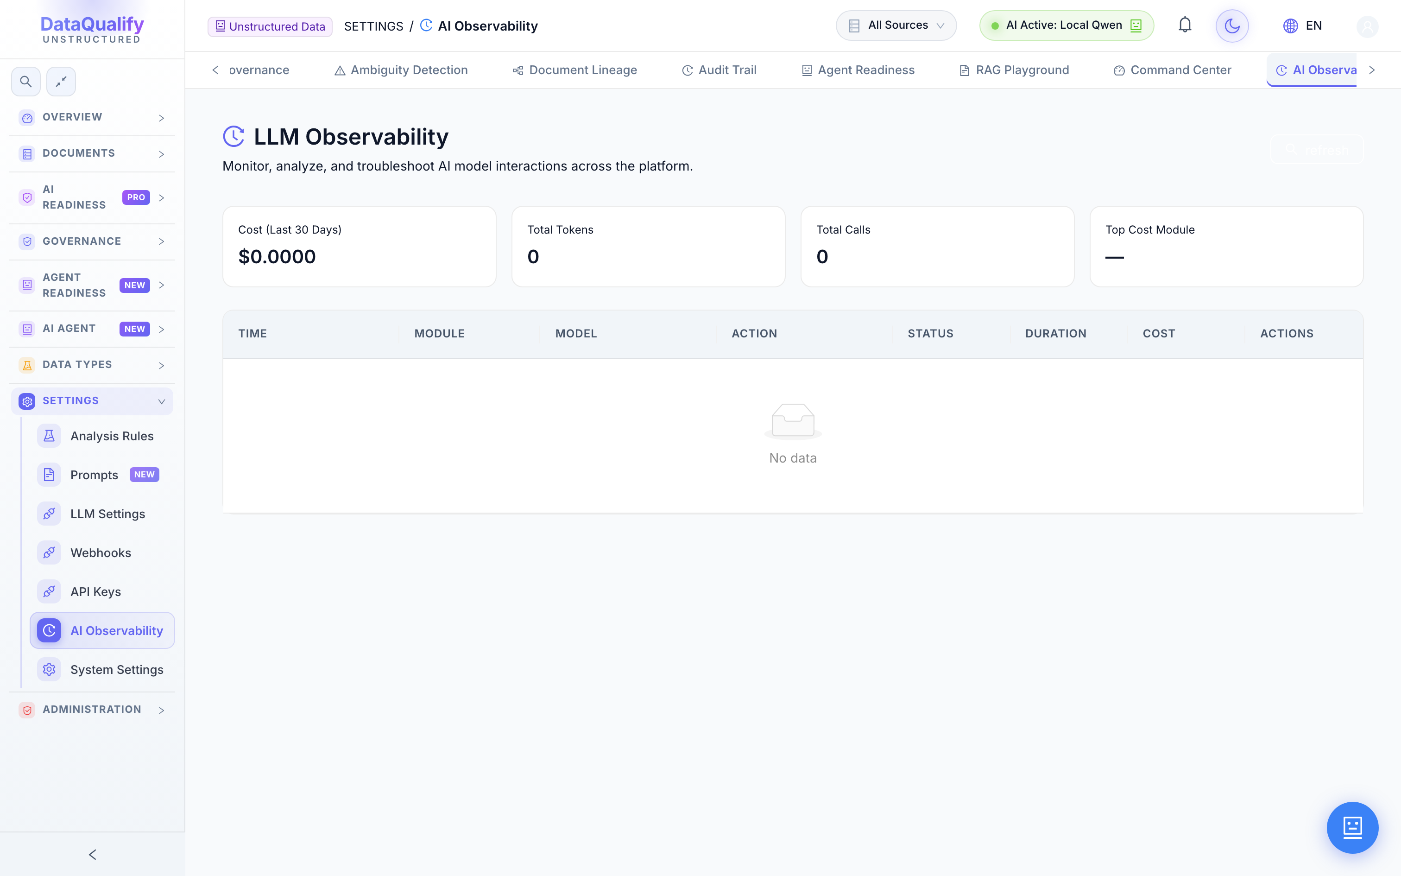Click the SETTINGS breadcrumb
This screenshot has height=876, width=1401.
click(x=373, y=27)
